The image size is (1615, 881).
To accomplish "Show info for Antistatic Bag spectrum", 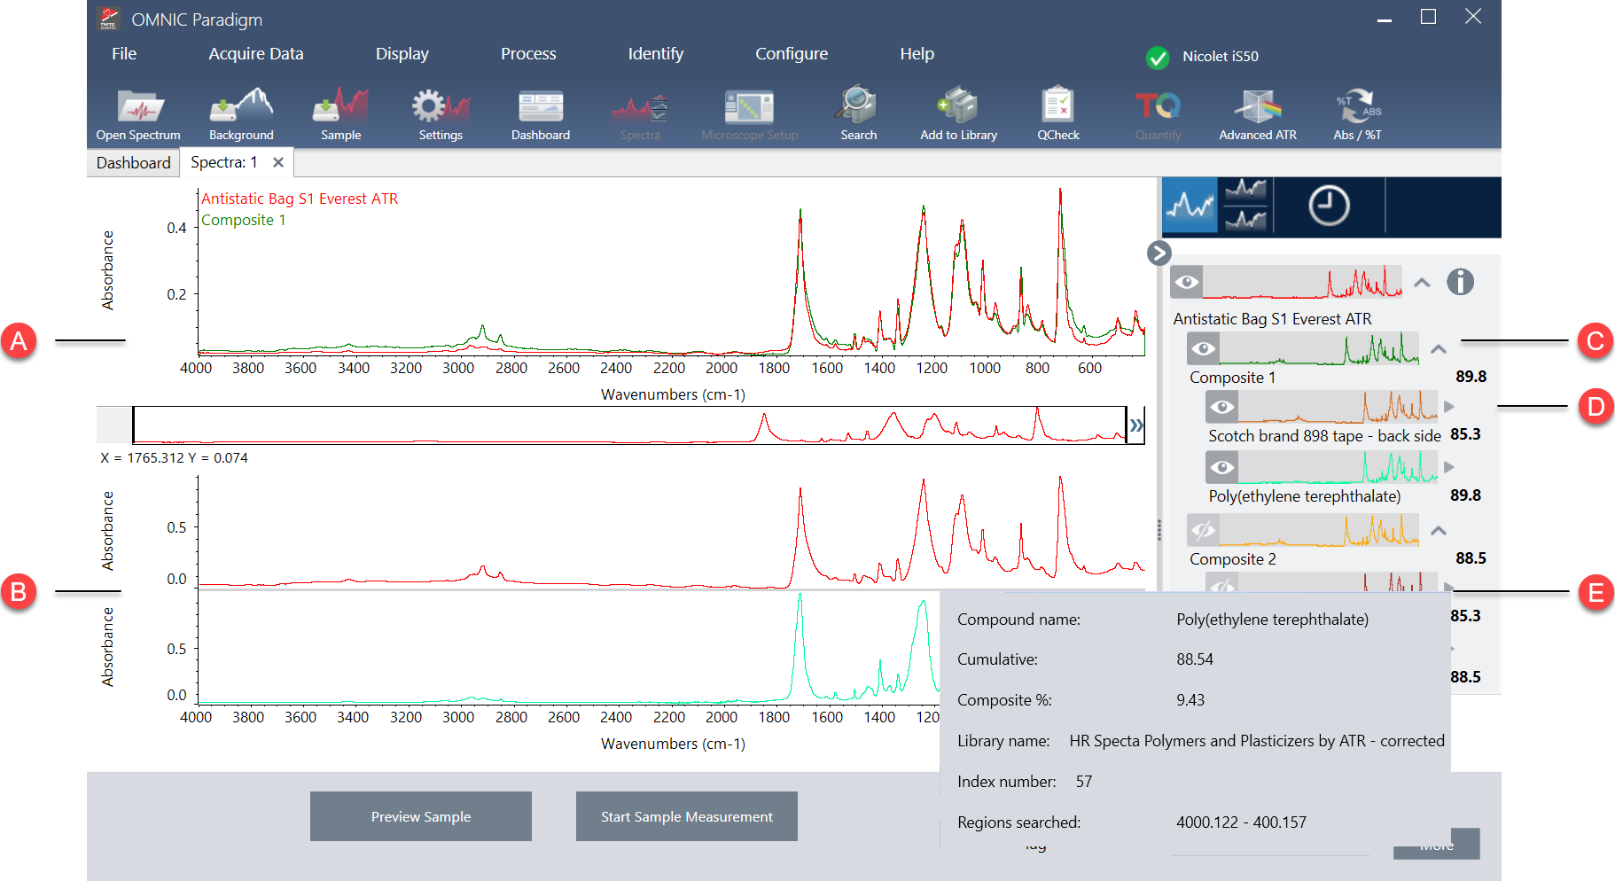I will point(1460,282).
